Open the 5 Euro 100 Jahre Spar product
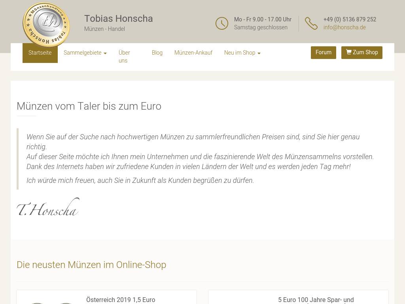The width and height of the screenshot is (405, 304). [316, 300]
